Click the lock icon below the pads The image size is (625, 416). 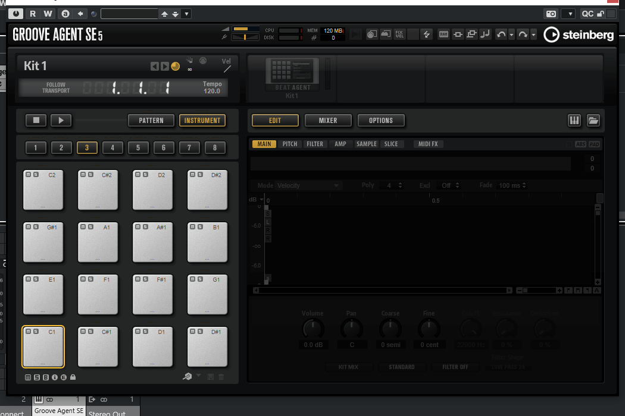[73, 377]
